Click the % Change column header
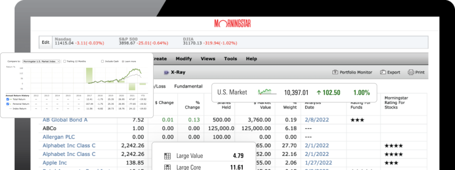 (193, 105)
